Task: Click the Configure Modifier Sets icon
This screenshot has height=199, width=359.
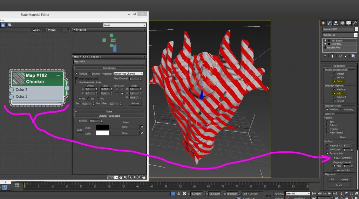Action: click(x=353, y=56)
